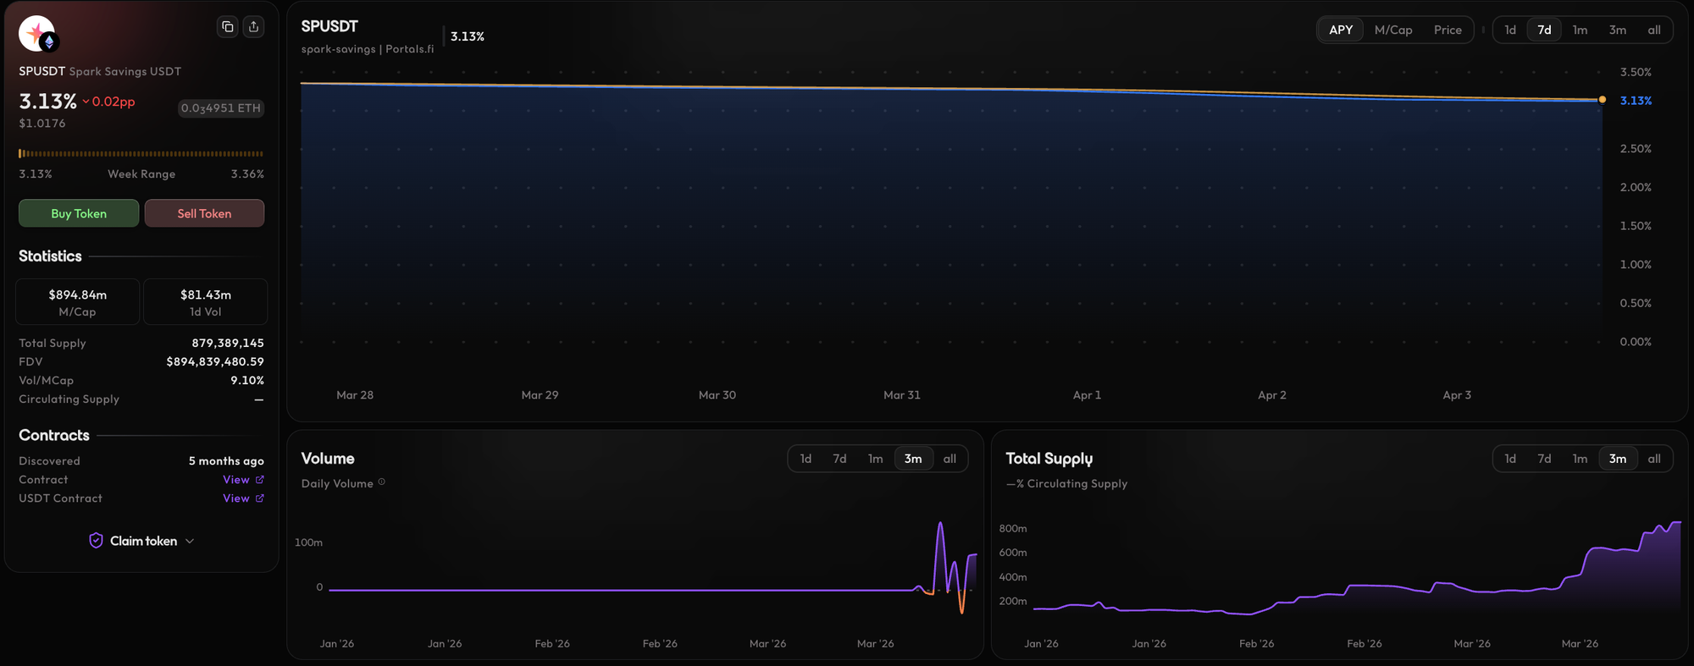Click the SPUSDT token logo
1694x666 pixels.
pyautogui.click(x=36, y=34)
